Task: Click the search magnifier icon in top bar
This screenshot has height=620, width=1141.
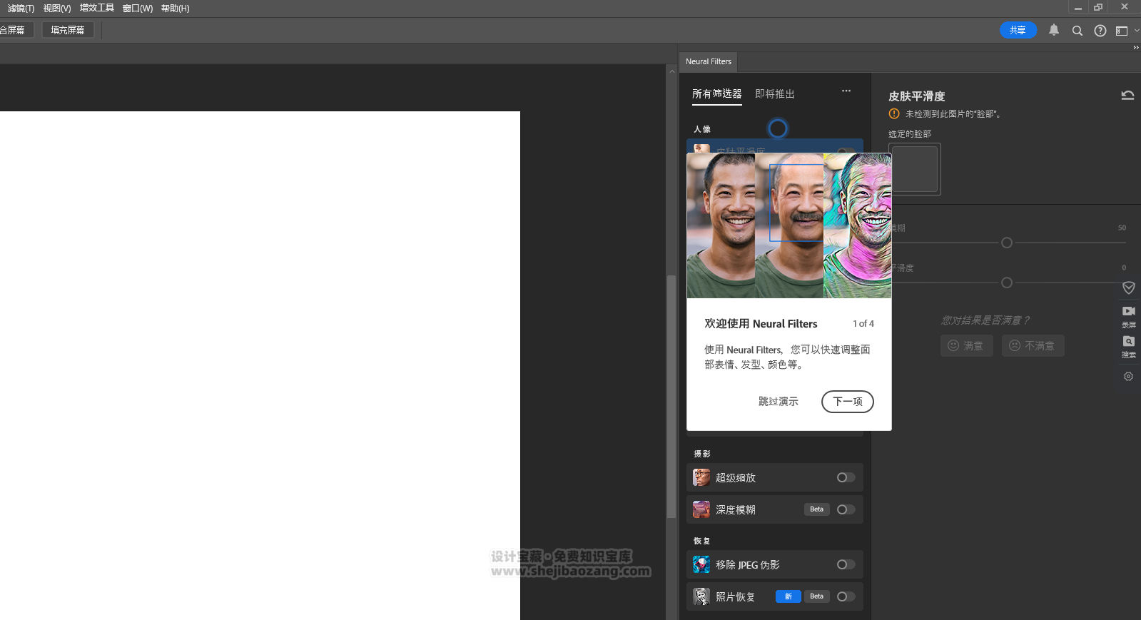Action: click(1077, 31)
